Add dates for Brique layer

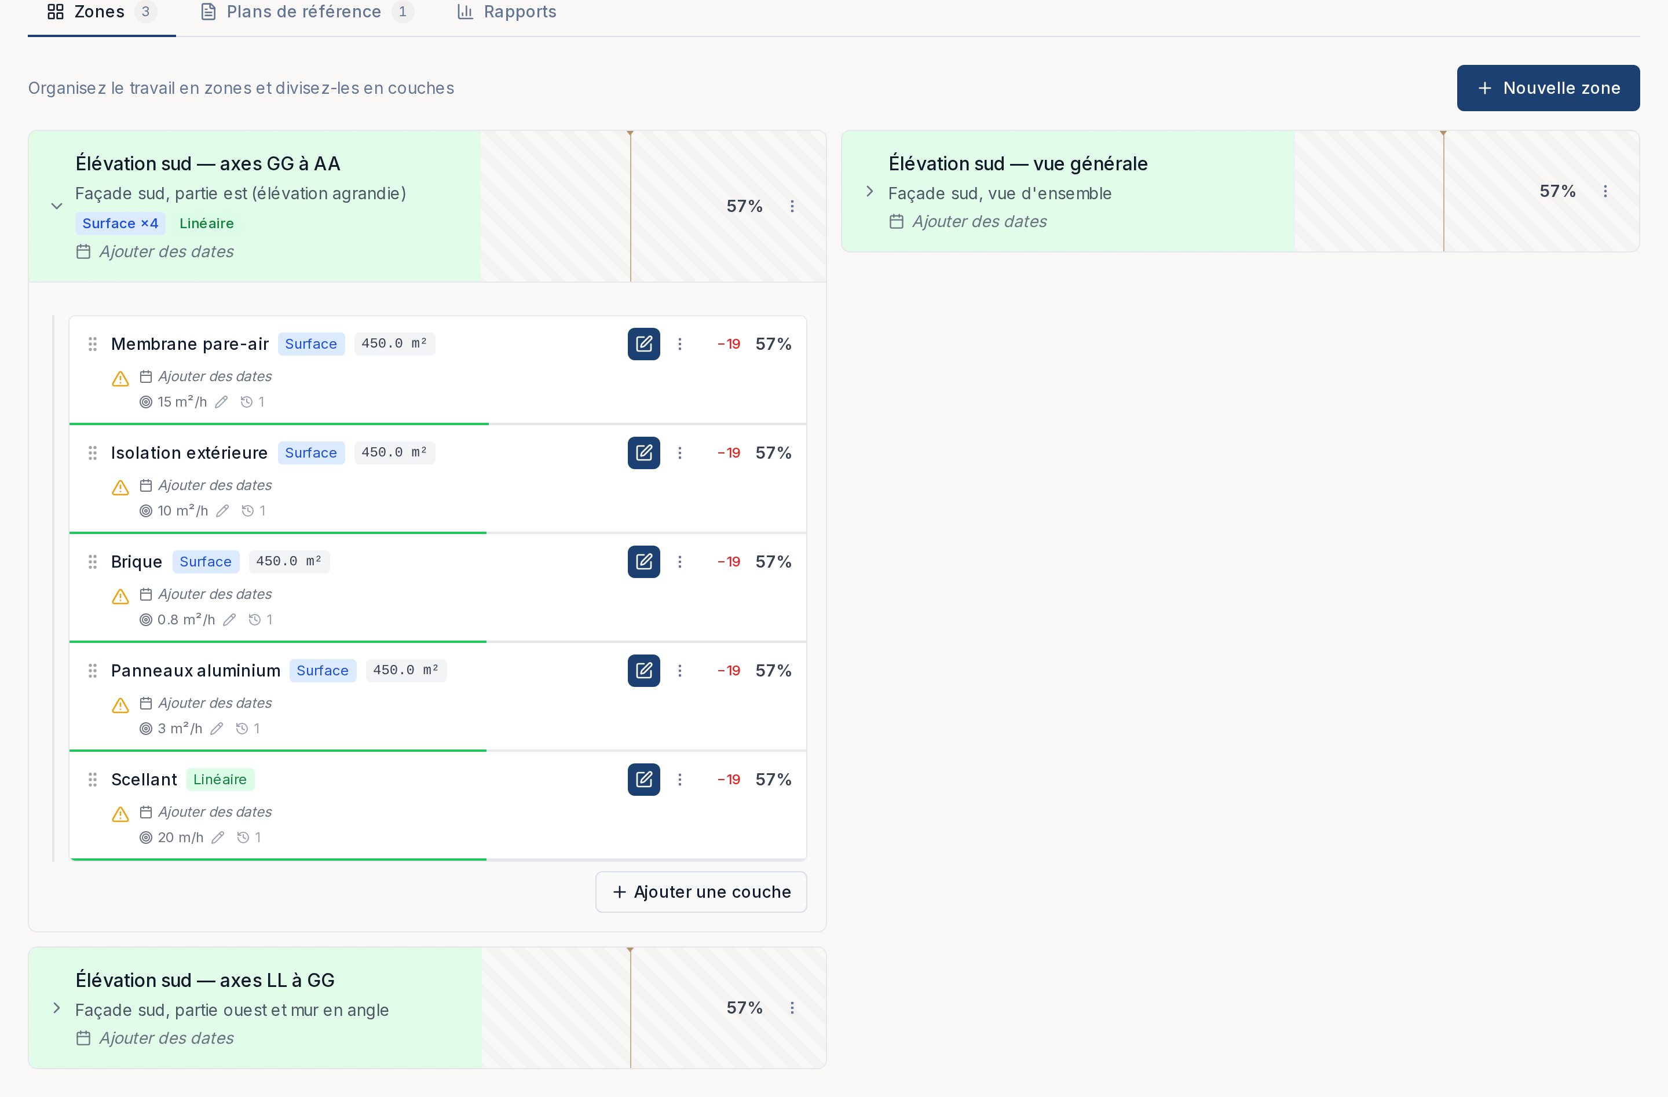[206, 594]
